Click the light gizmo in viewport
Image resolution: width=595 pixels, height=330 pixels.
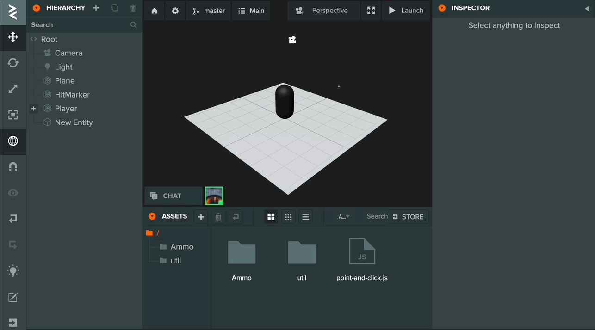pos(339,86)
